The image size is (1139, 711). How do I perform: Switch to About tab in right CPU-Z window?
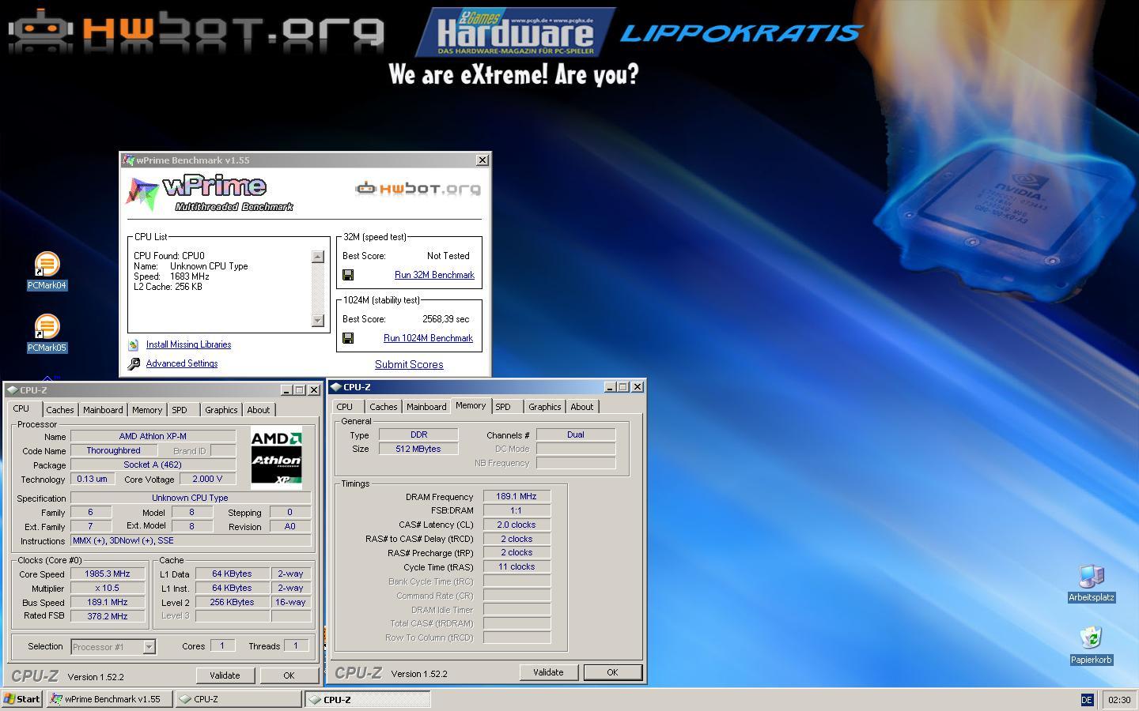click(x=582, y=407)
